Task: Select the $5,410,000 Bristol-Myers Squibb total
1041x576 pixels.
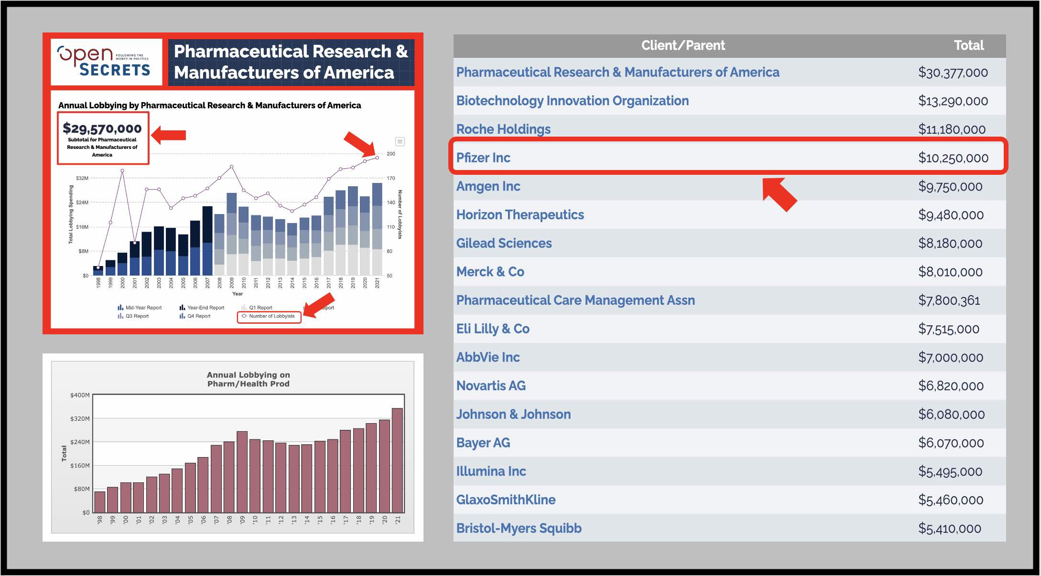Action: click(x=950, y=529)
